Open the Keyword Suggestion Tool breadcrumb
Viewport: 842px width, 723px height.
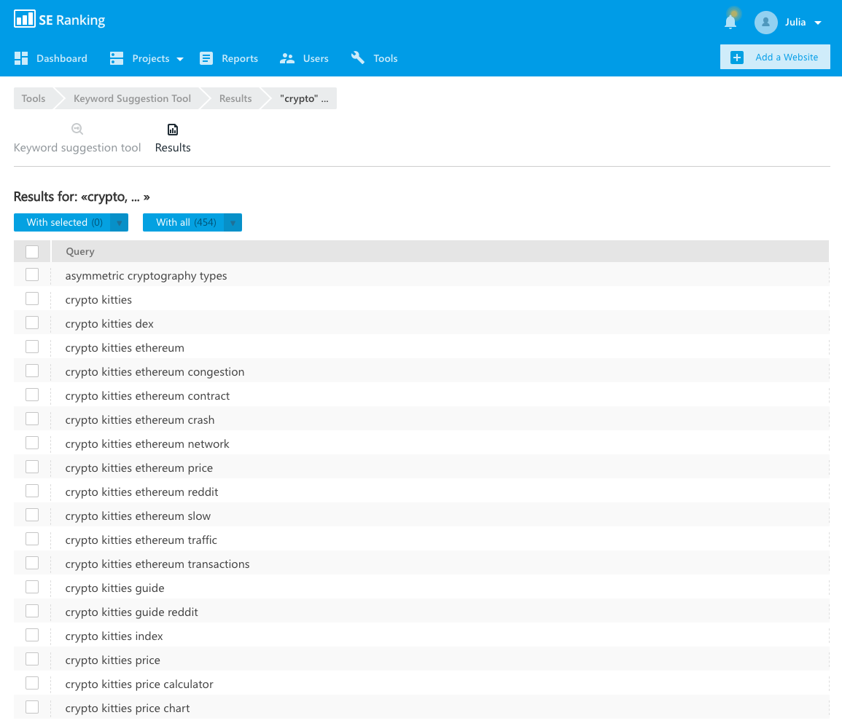coord(131,98)
